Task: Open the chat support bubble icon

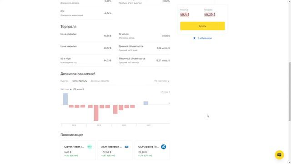Action: (x=279, y=155)
